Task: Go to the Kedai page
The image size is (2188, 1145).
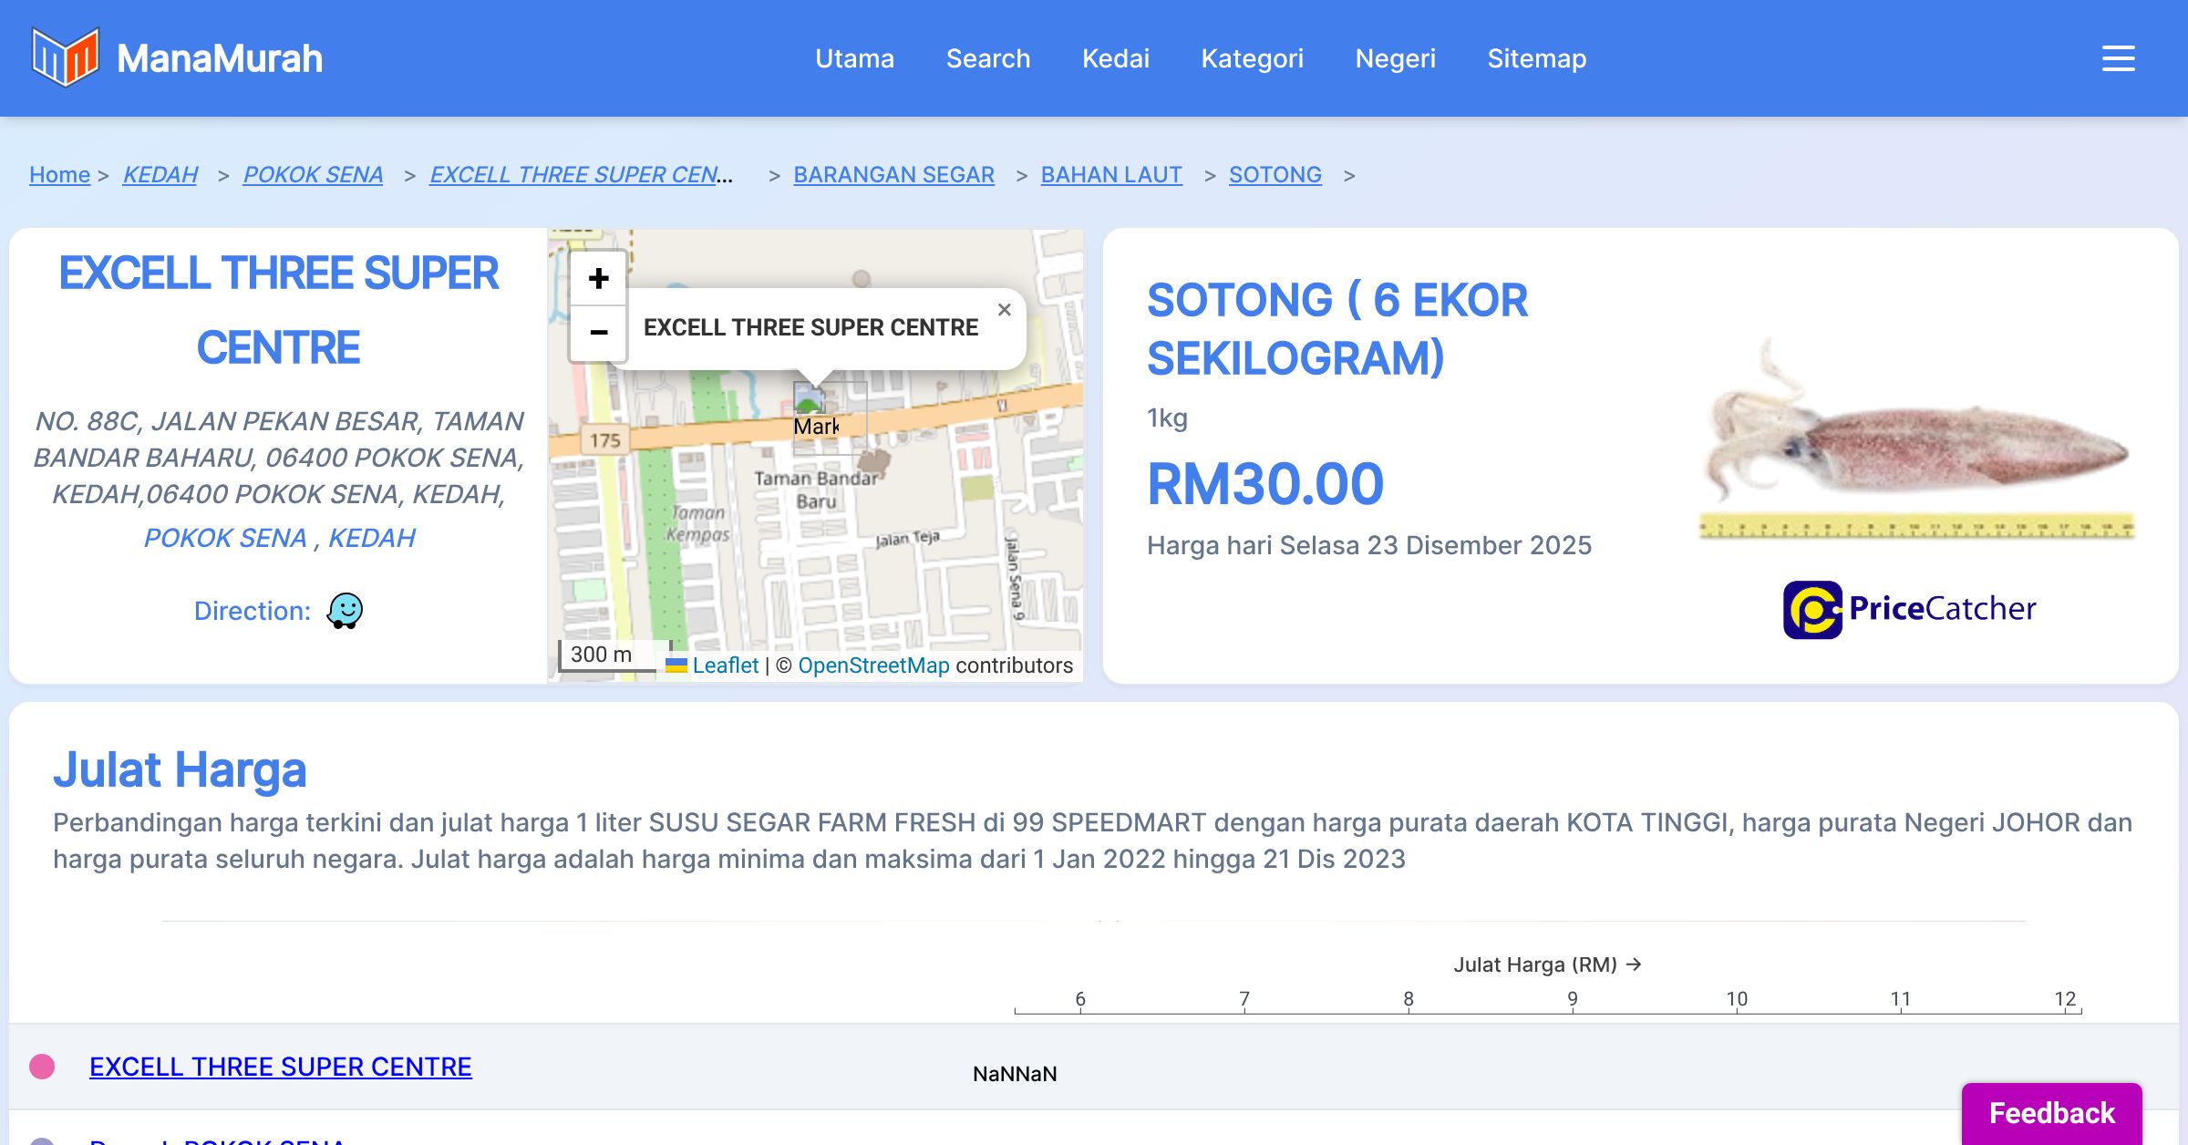Action: [1115, 58]
